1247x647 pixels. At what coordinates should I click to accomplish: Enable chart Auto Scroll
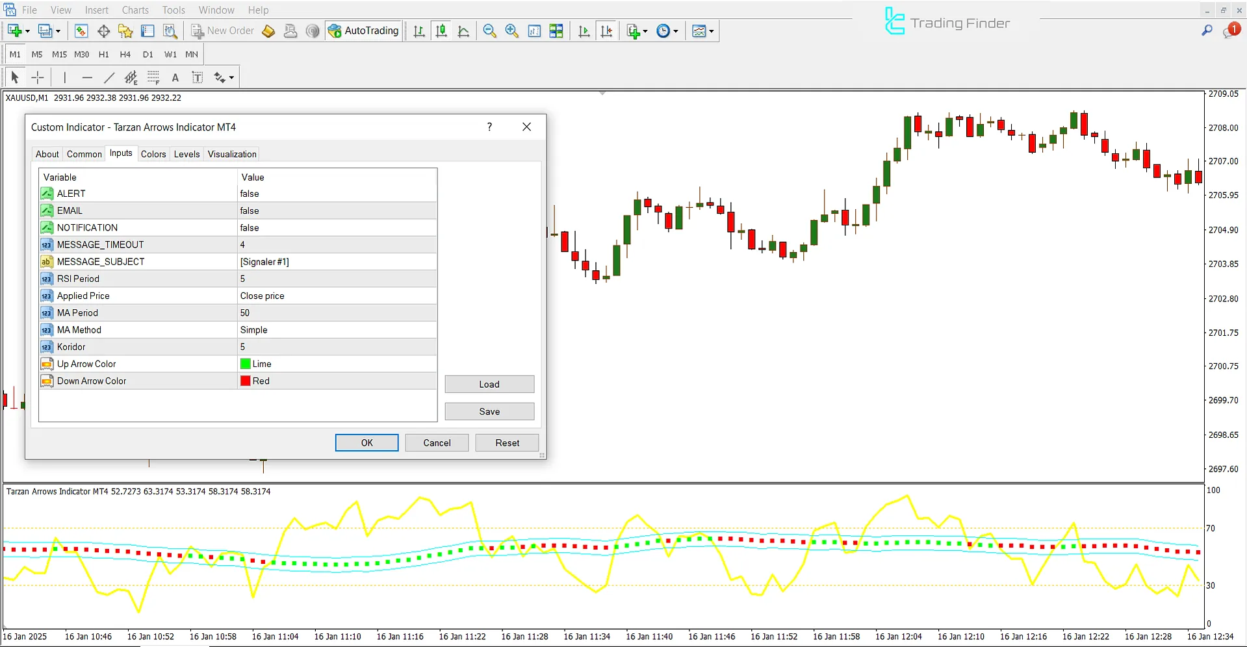[x=583, y=31]
